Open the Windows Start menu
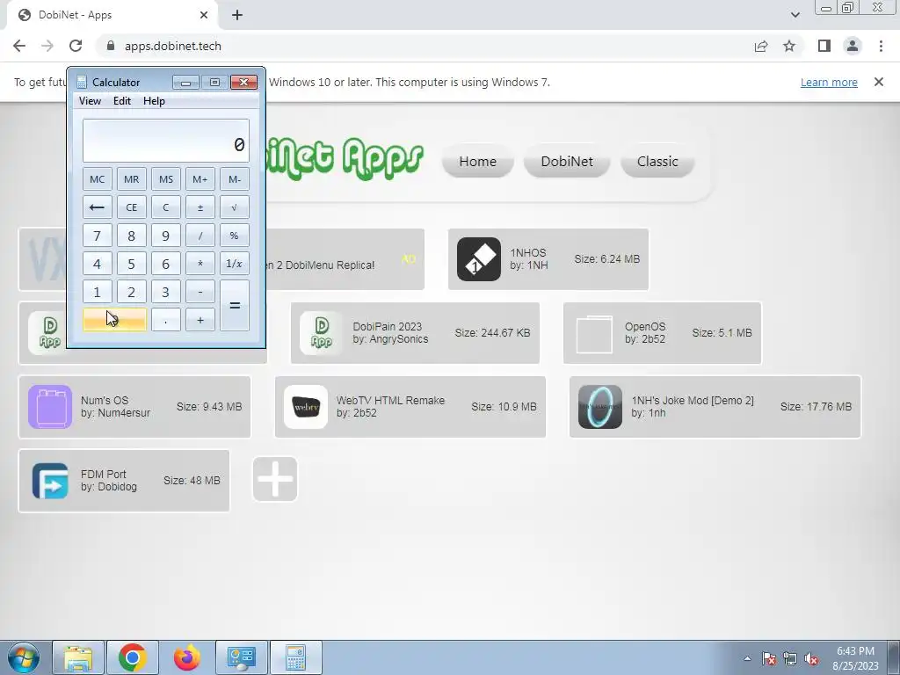 click(23, 657)
